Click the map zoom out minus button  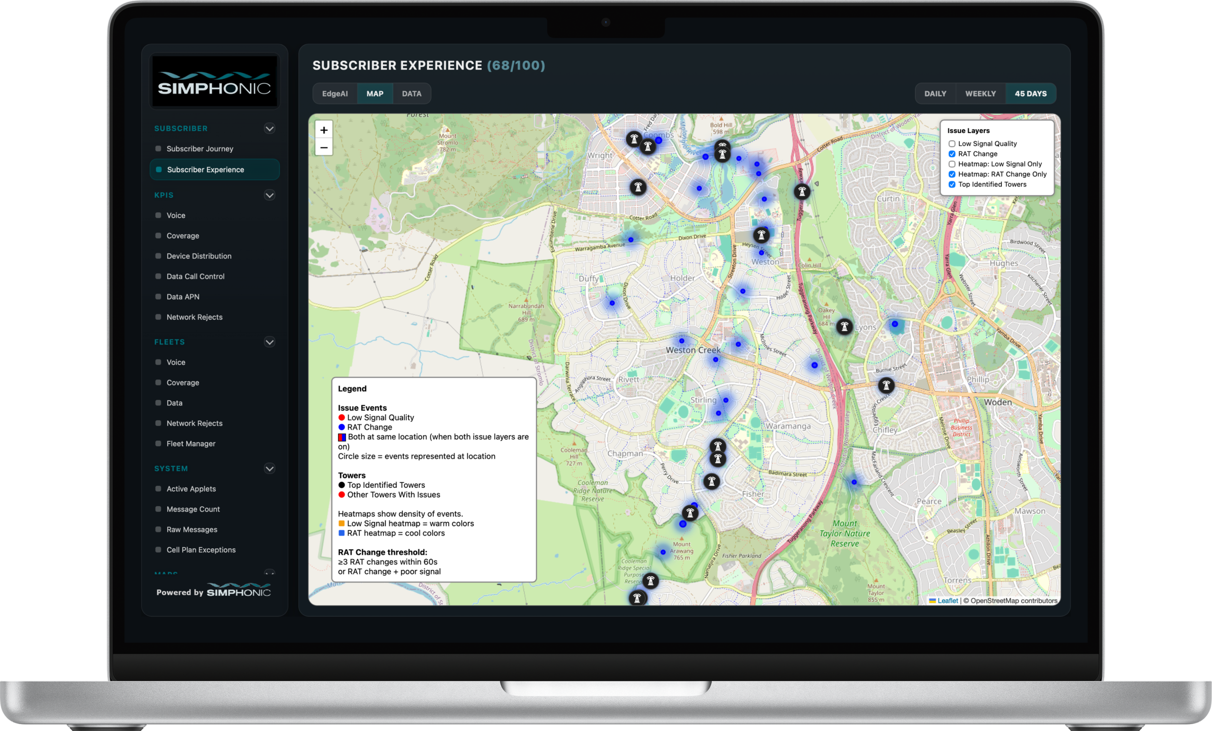click(x=324, y=148)
